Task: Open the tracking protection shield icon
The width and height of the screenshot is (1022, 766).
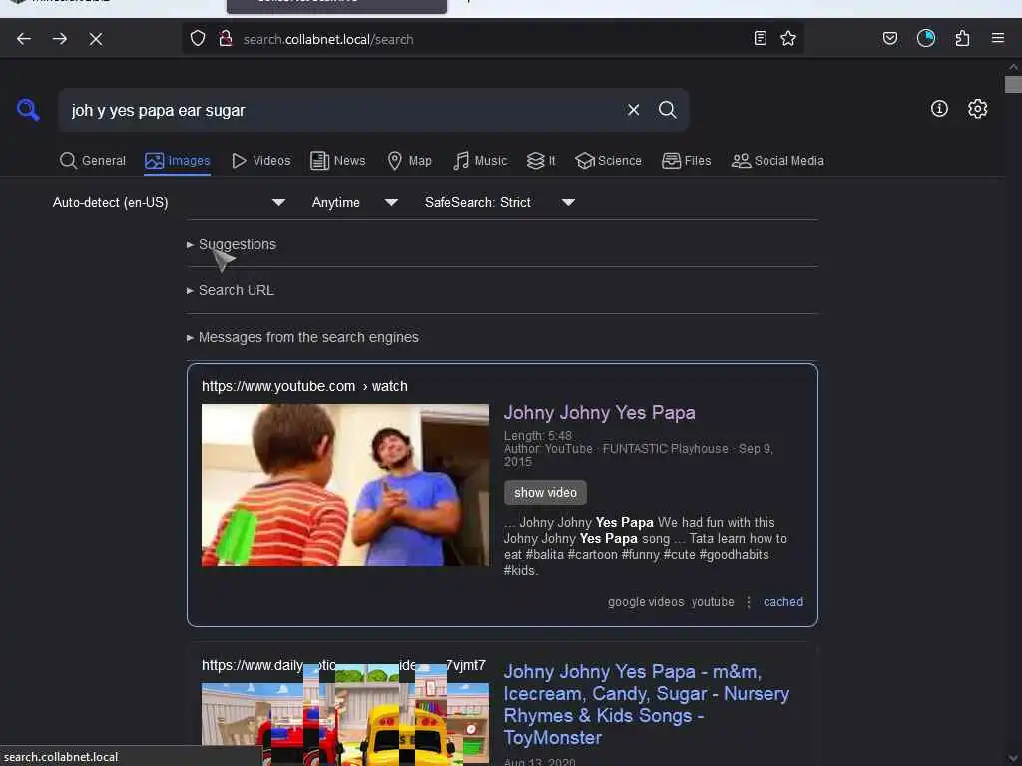Action: pyautogui.click(x=198, y=39)
